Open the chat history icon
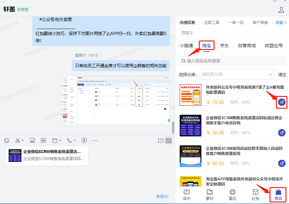289x204 pixels. 161,141
